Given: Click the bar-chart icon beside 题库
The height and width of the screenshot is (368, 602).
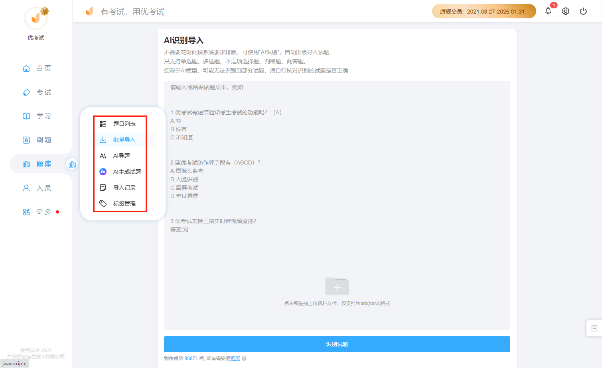Looking at the screenshot, I should [x=26, y=164].
